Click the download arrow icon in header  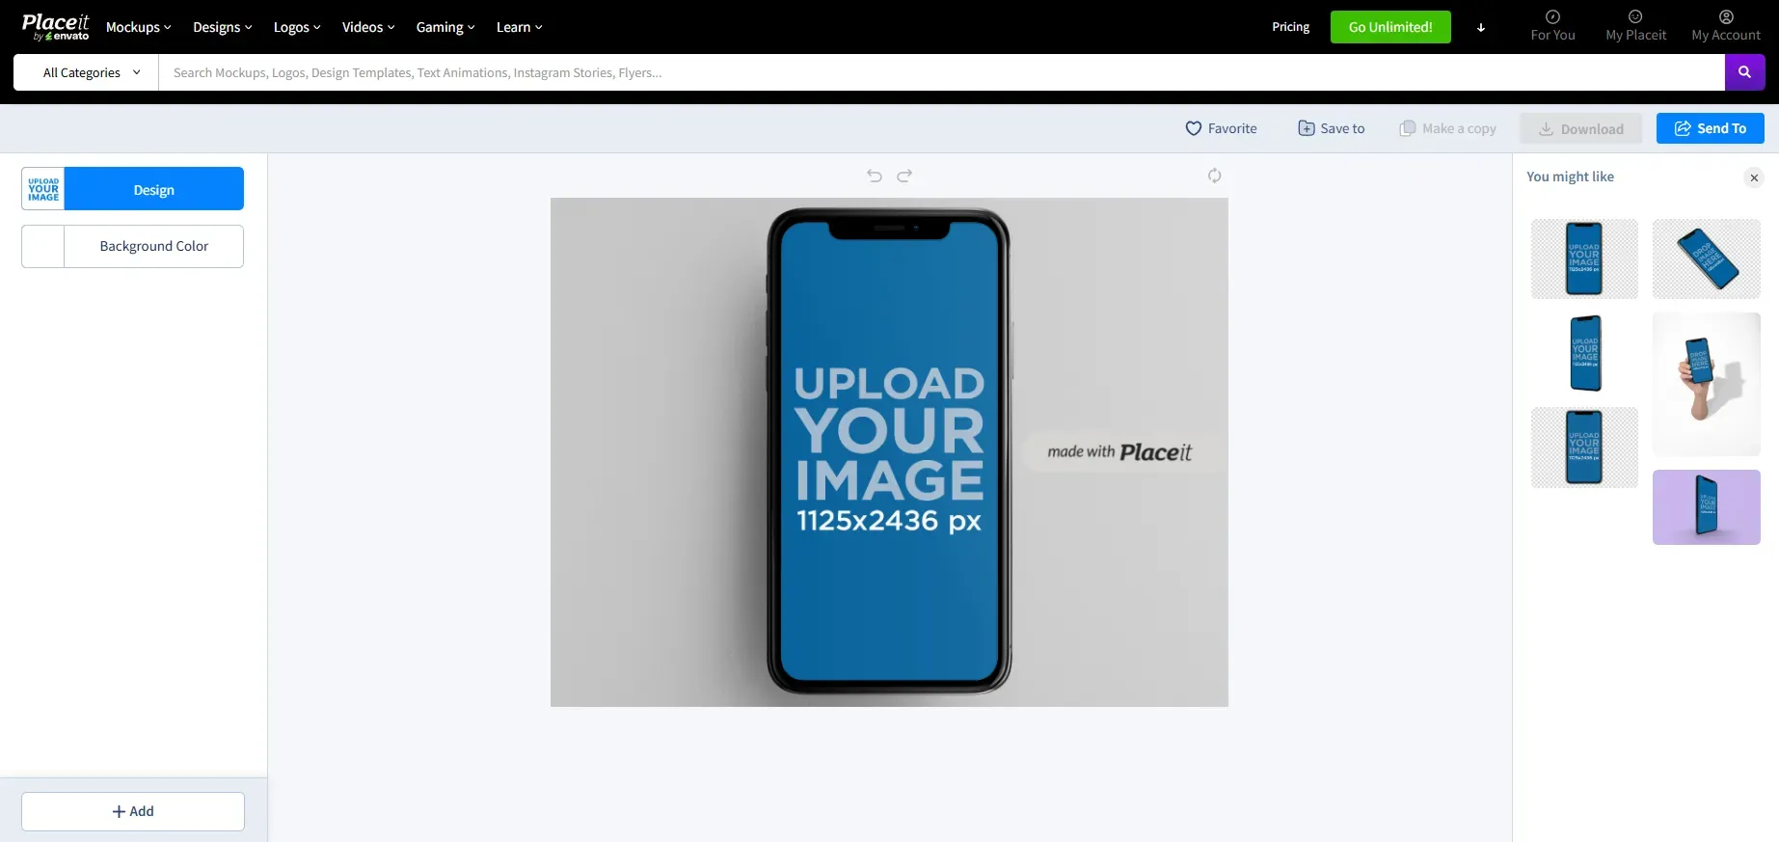pyautogui.click(x=1481, y=28)
